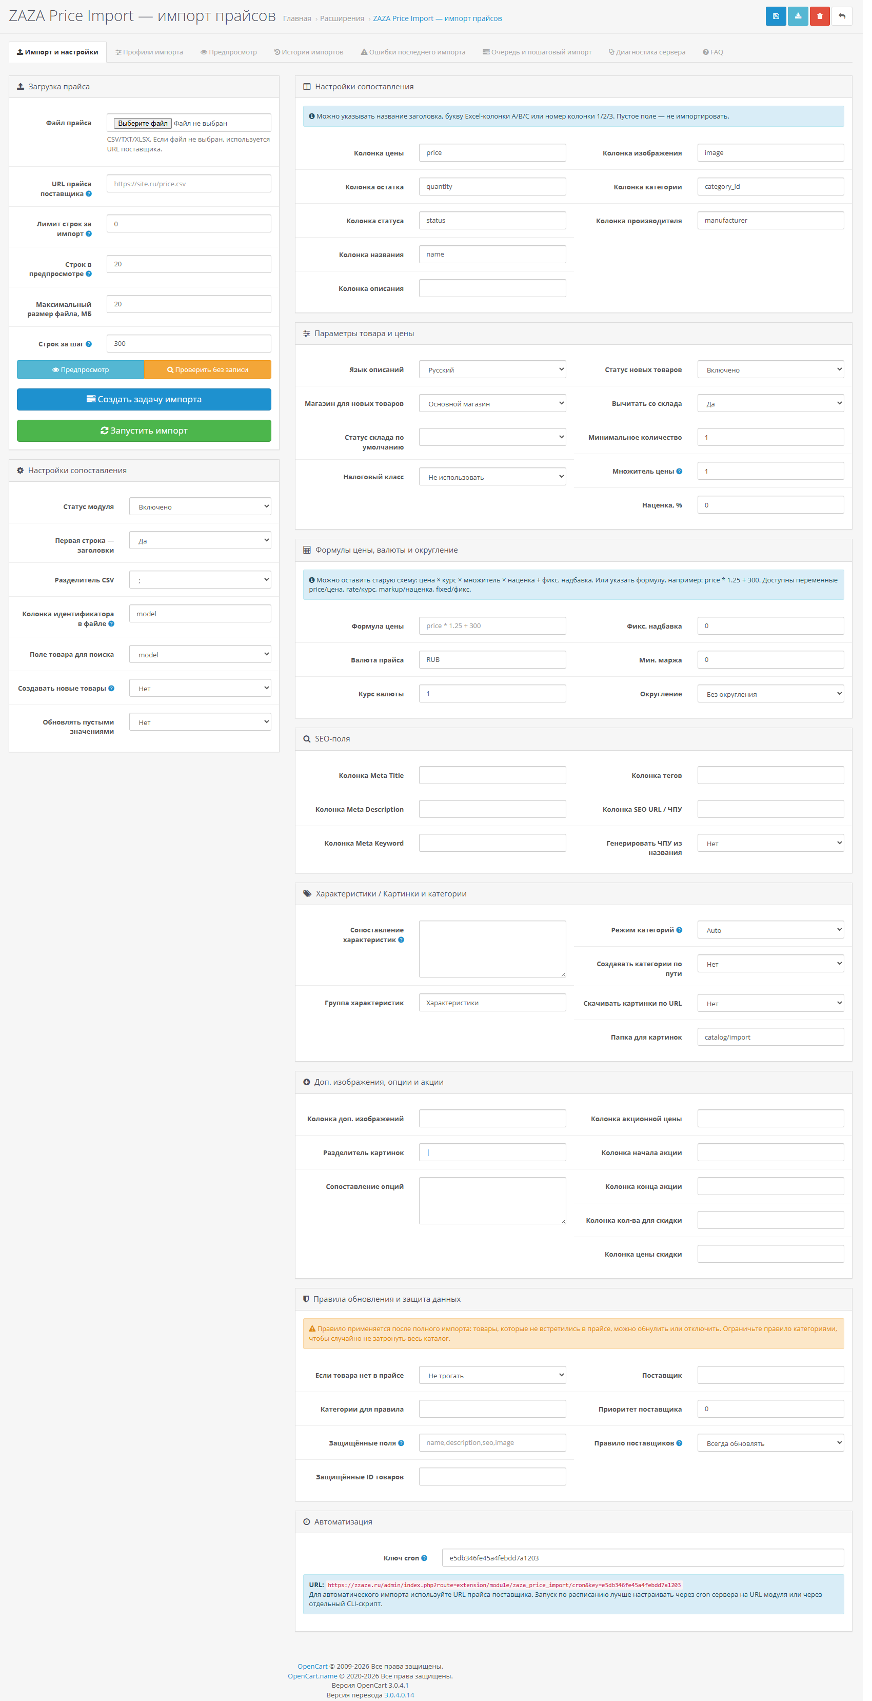The height and width of the screenshot is (1701, 872).
Task: Click help icon next to Защищённые поля
Action: [401, 1443]
